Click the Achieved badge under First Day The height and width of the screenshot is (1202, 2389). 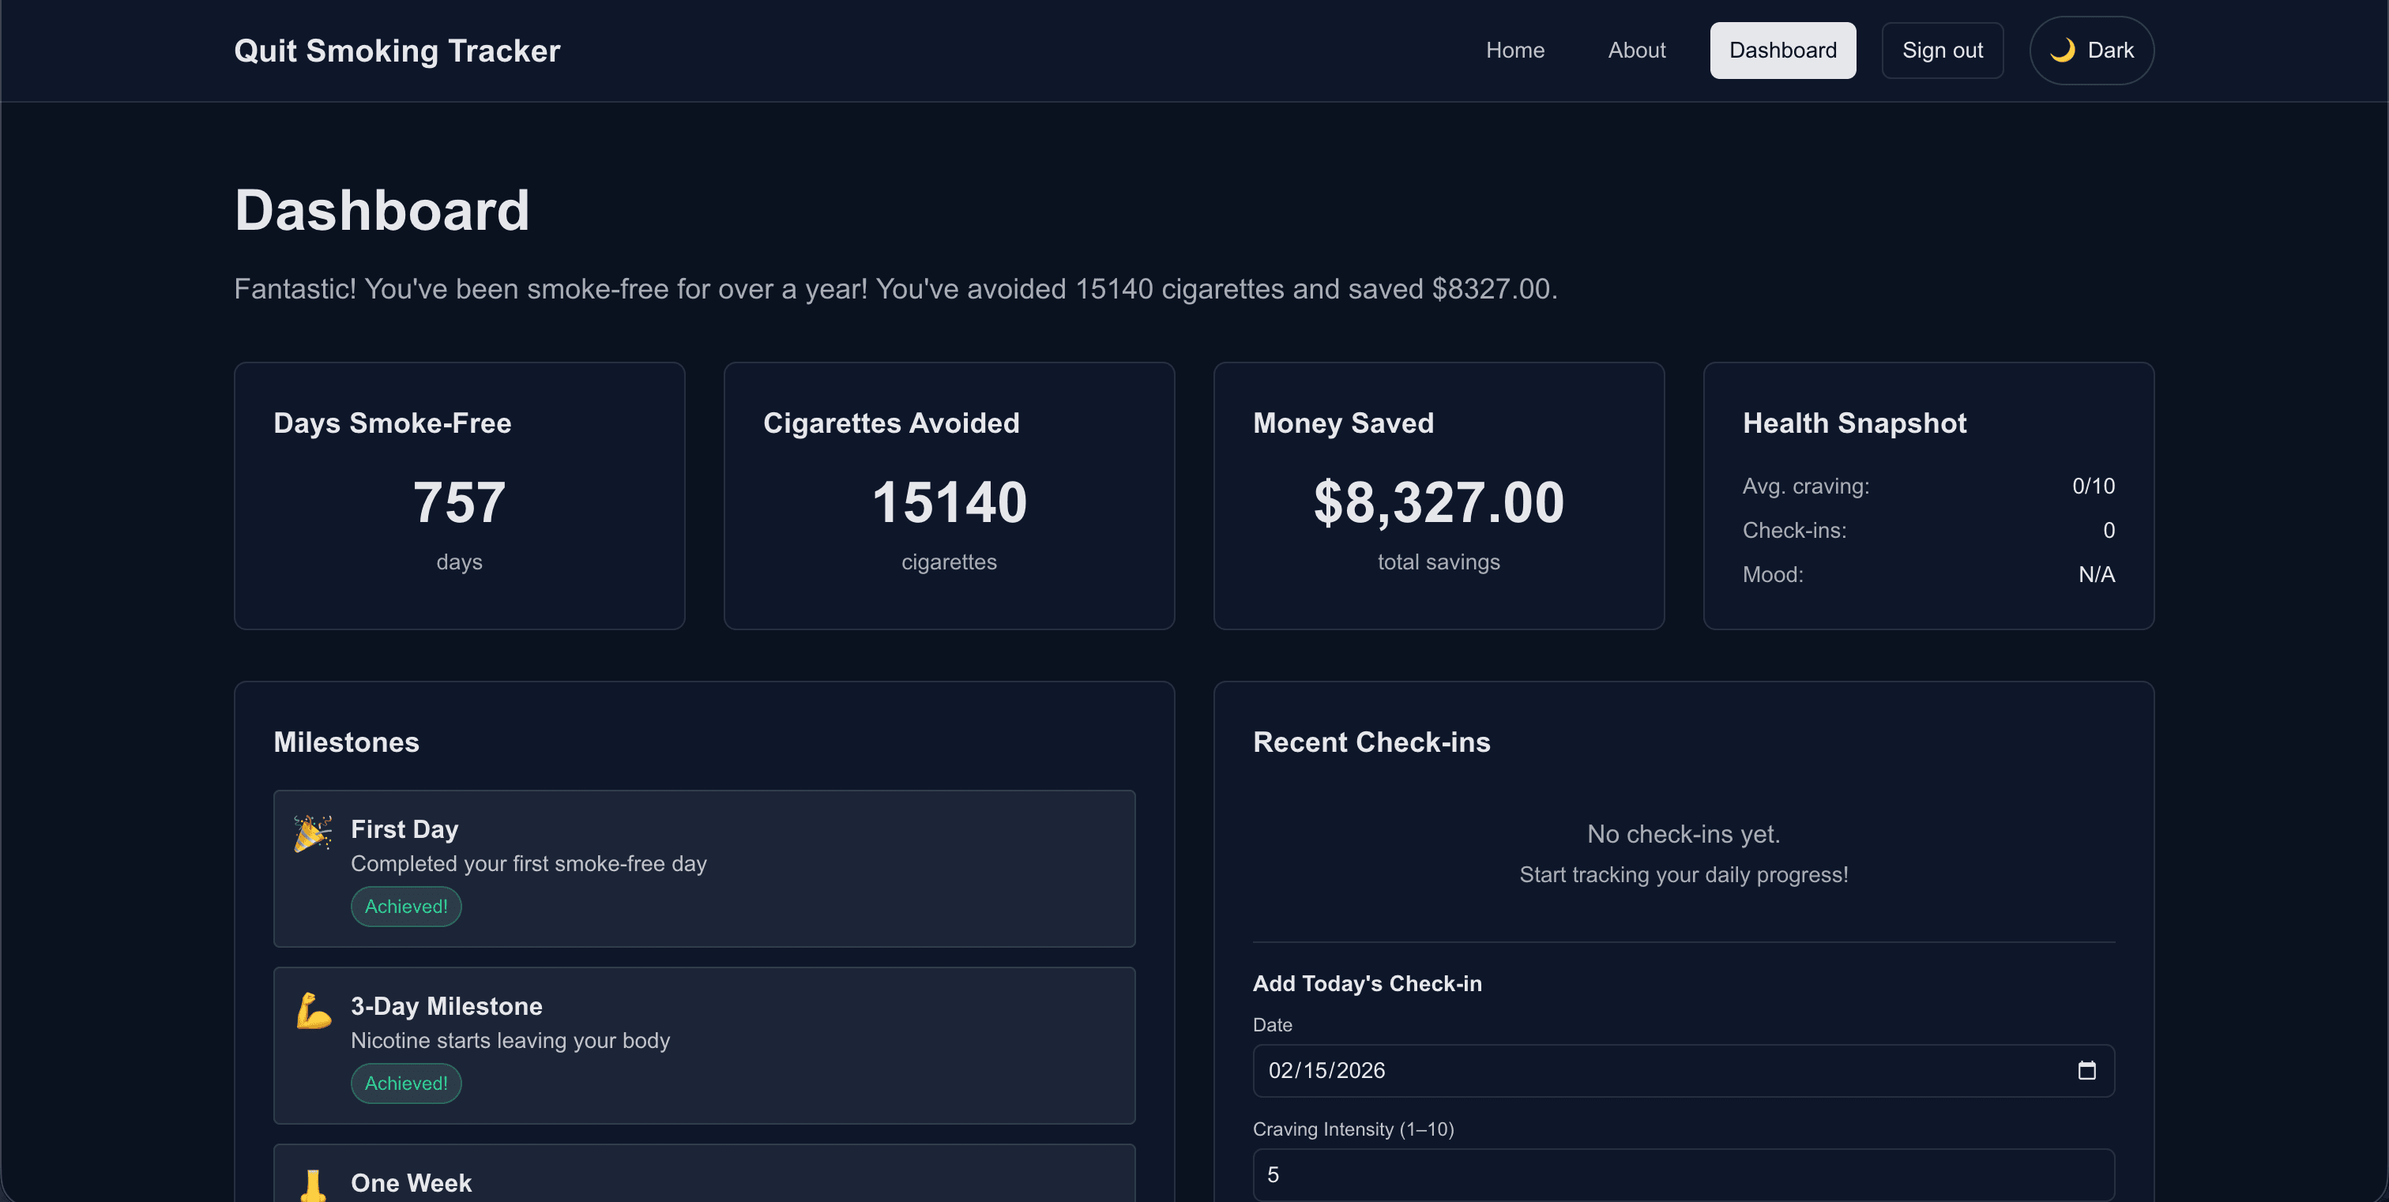tap(405, 907)
